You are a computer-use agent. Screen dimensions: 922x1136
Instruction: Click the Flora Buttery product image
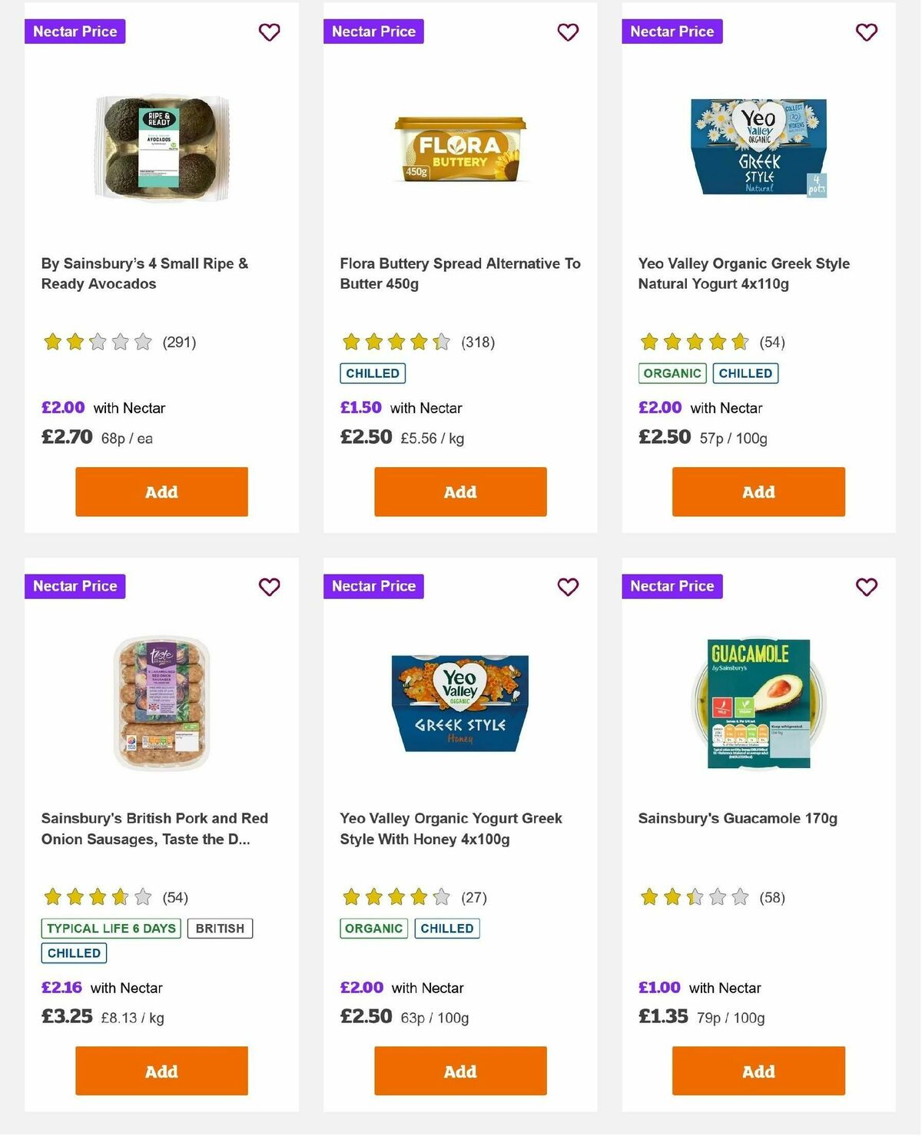click(x=459, y=147)
